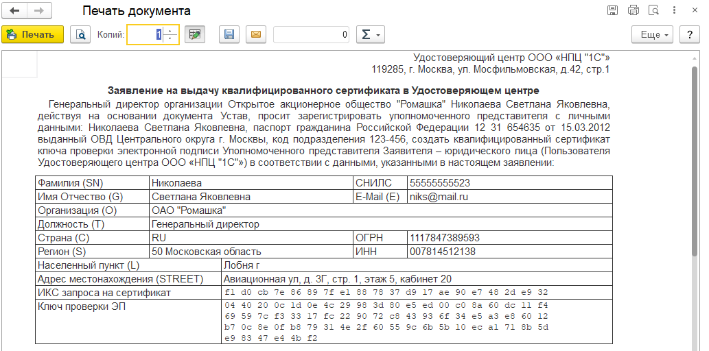Click the vertical scrollbar down arrow

pyautogui.click(x=693, y=345)
